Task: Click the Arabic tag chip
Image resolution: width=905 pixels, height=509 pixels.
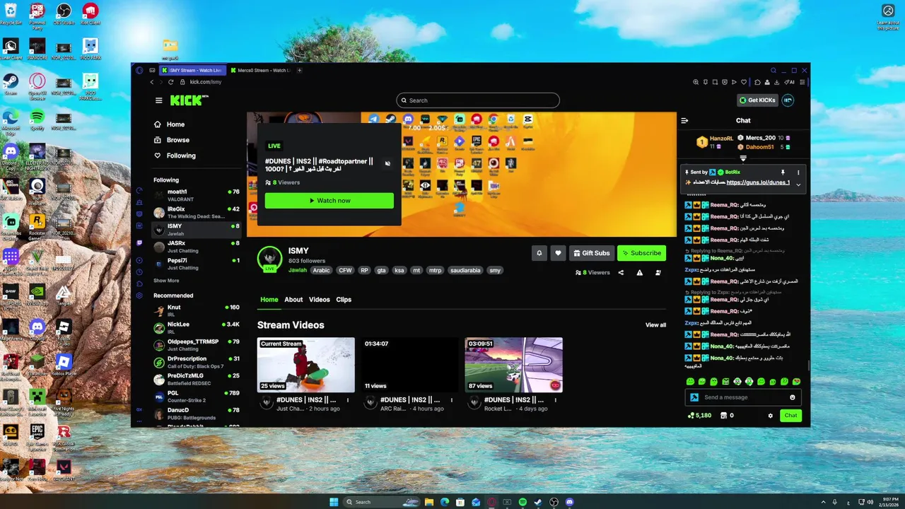Action: (x=322, y=270)
